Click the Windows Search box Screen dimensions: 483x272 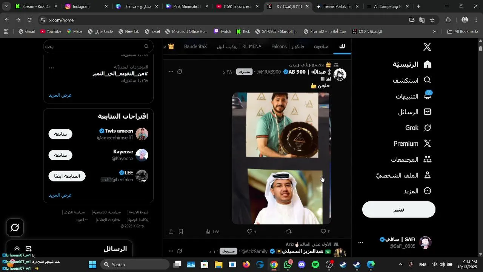pos(135,264)
